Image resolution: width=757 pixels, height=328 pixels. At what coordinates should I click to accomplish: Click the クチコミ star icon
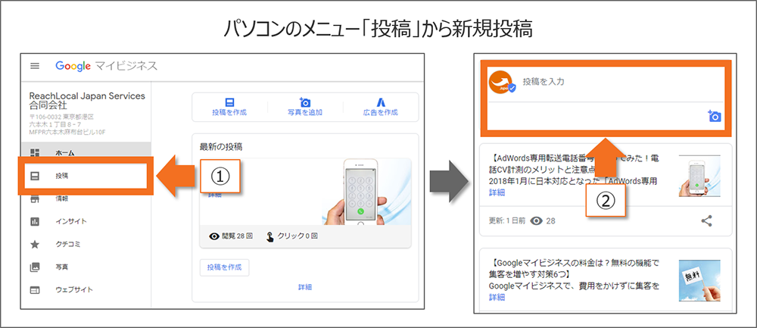pos(35,245)
